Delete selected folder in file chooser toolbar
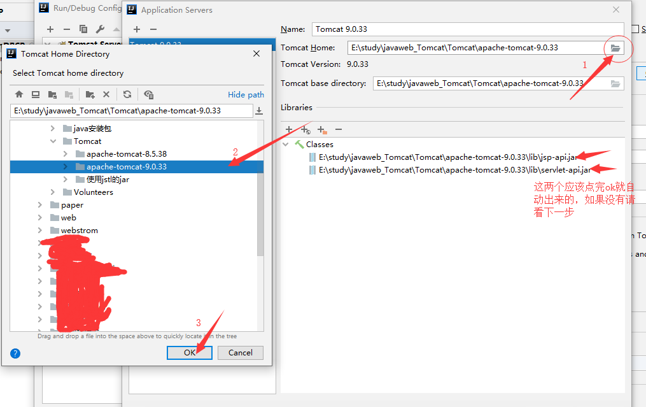 (x=106, y=94)
